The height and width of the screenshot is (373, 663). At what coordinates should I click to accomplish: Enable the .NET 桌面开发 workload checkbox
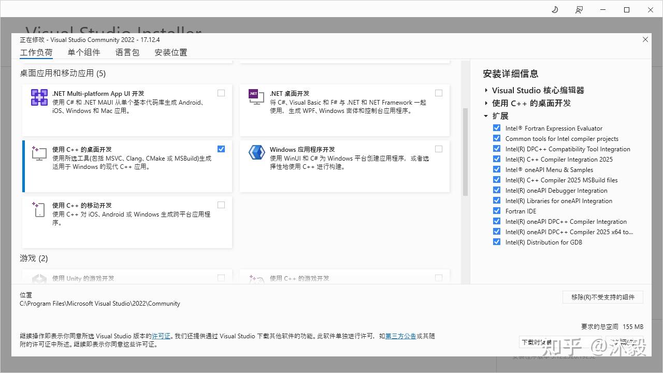pyautogui.click(x=439, y=93)
